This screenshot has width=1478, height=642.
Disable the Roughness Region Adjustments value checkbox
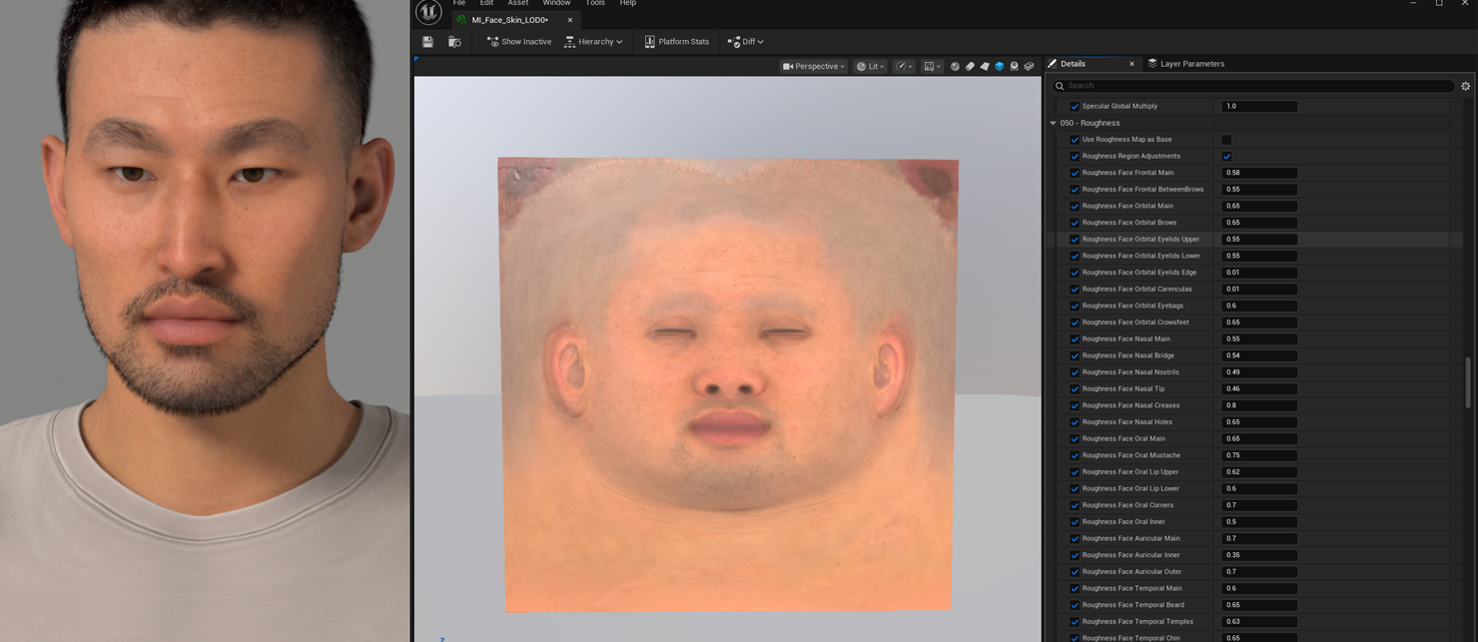point(1226,156)
